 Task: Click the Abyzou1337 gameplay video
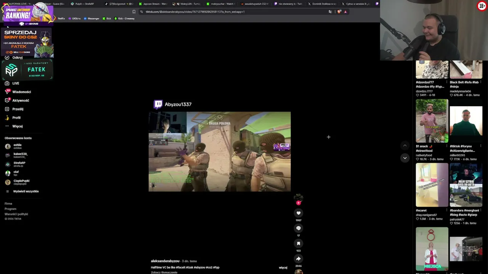pyautogui.click(x=220, y=151)
